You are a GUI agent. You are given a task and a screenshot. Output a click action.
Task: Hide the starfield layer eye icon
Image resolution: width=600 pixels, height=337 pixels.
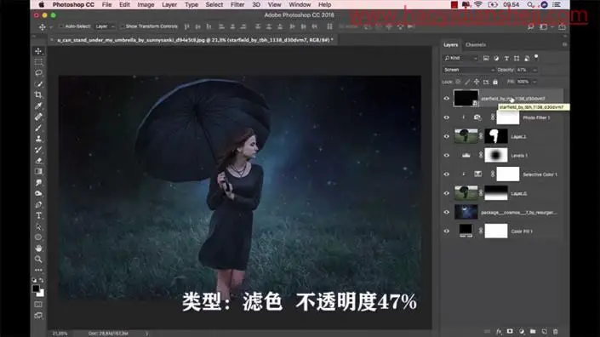tap(447, 99)
